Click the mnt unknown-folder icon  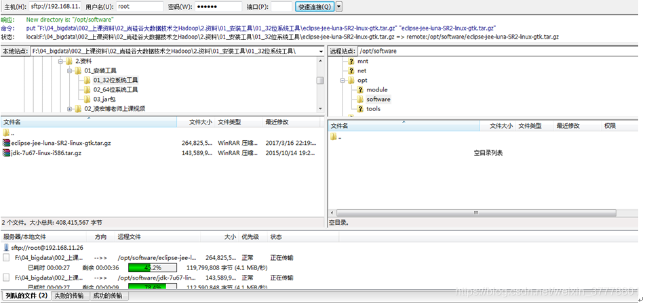pos(351,61)
